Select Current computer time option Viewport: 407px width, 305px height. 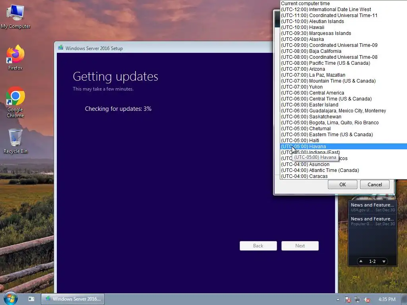[344, 3]
